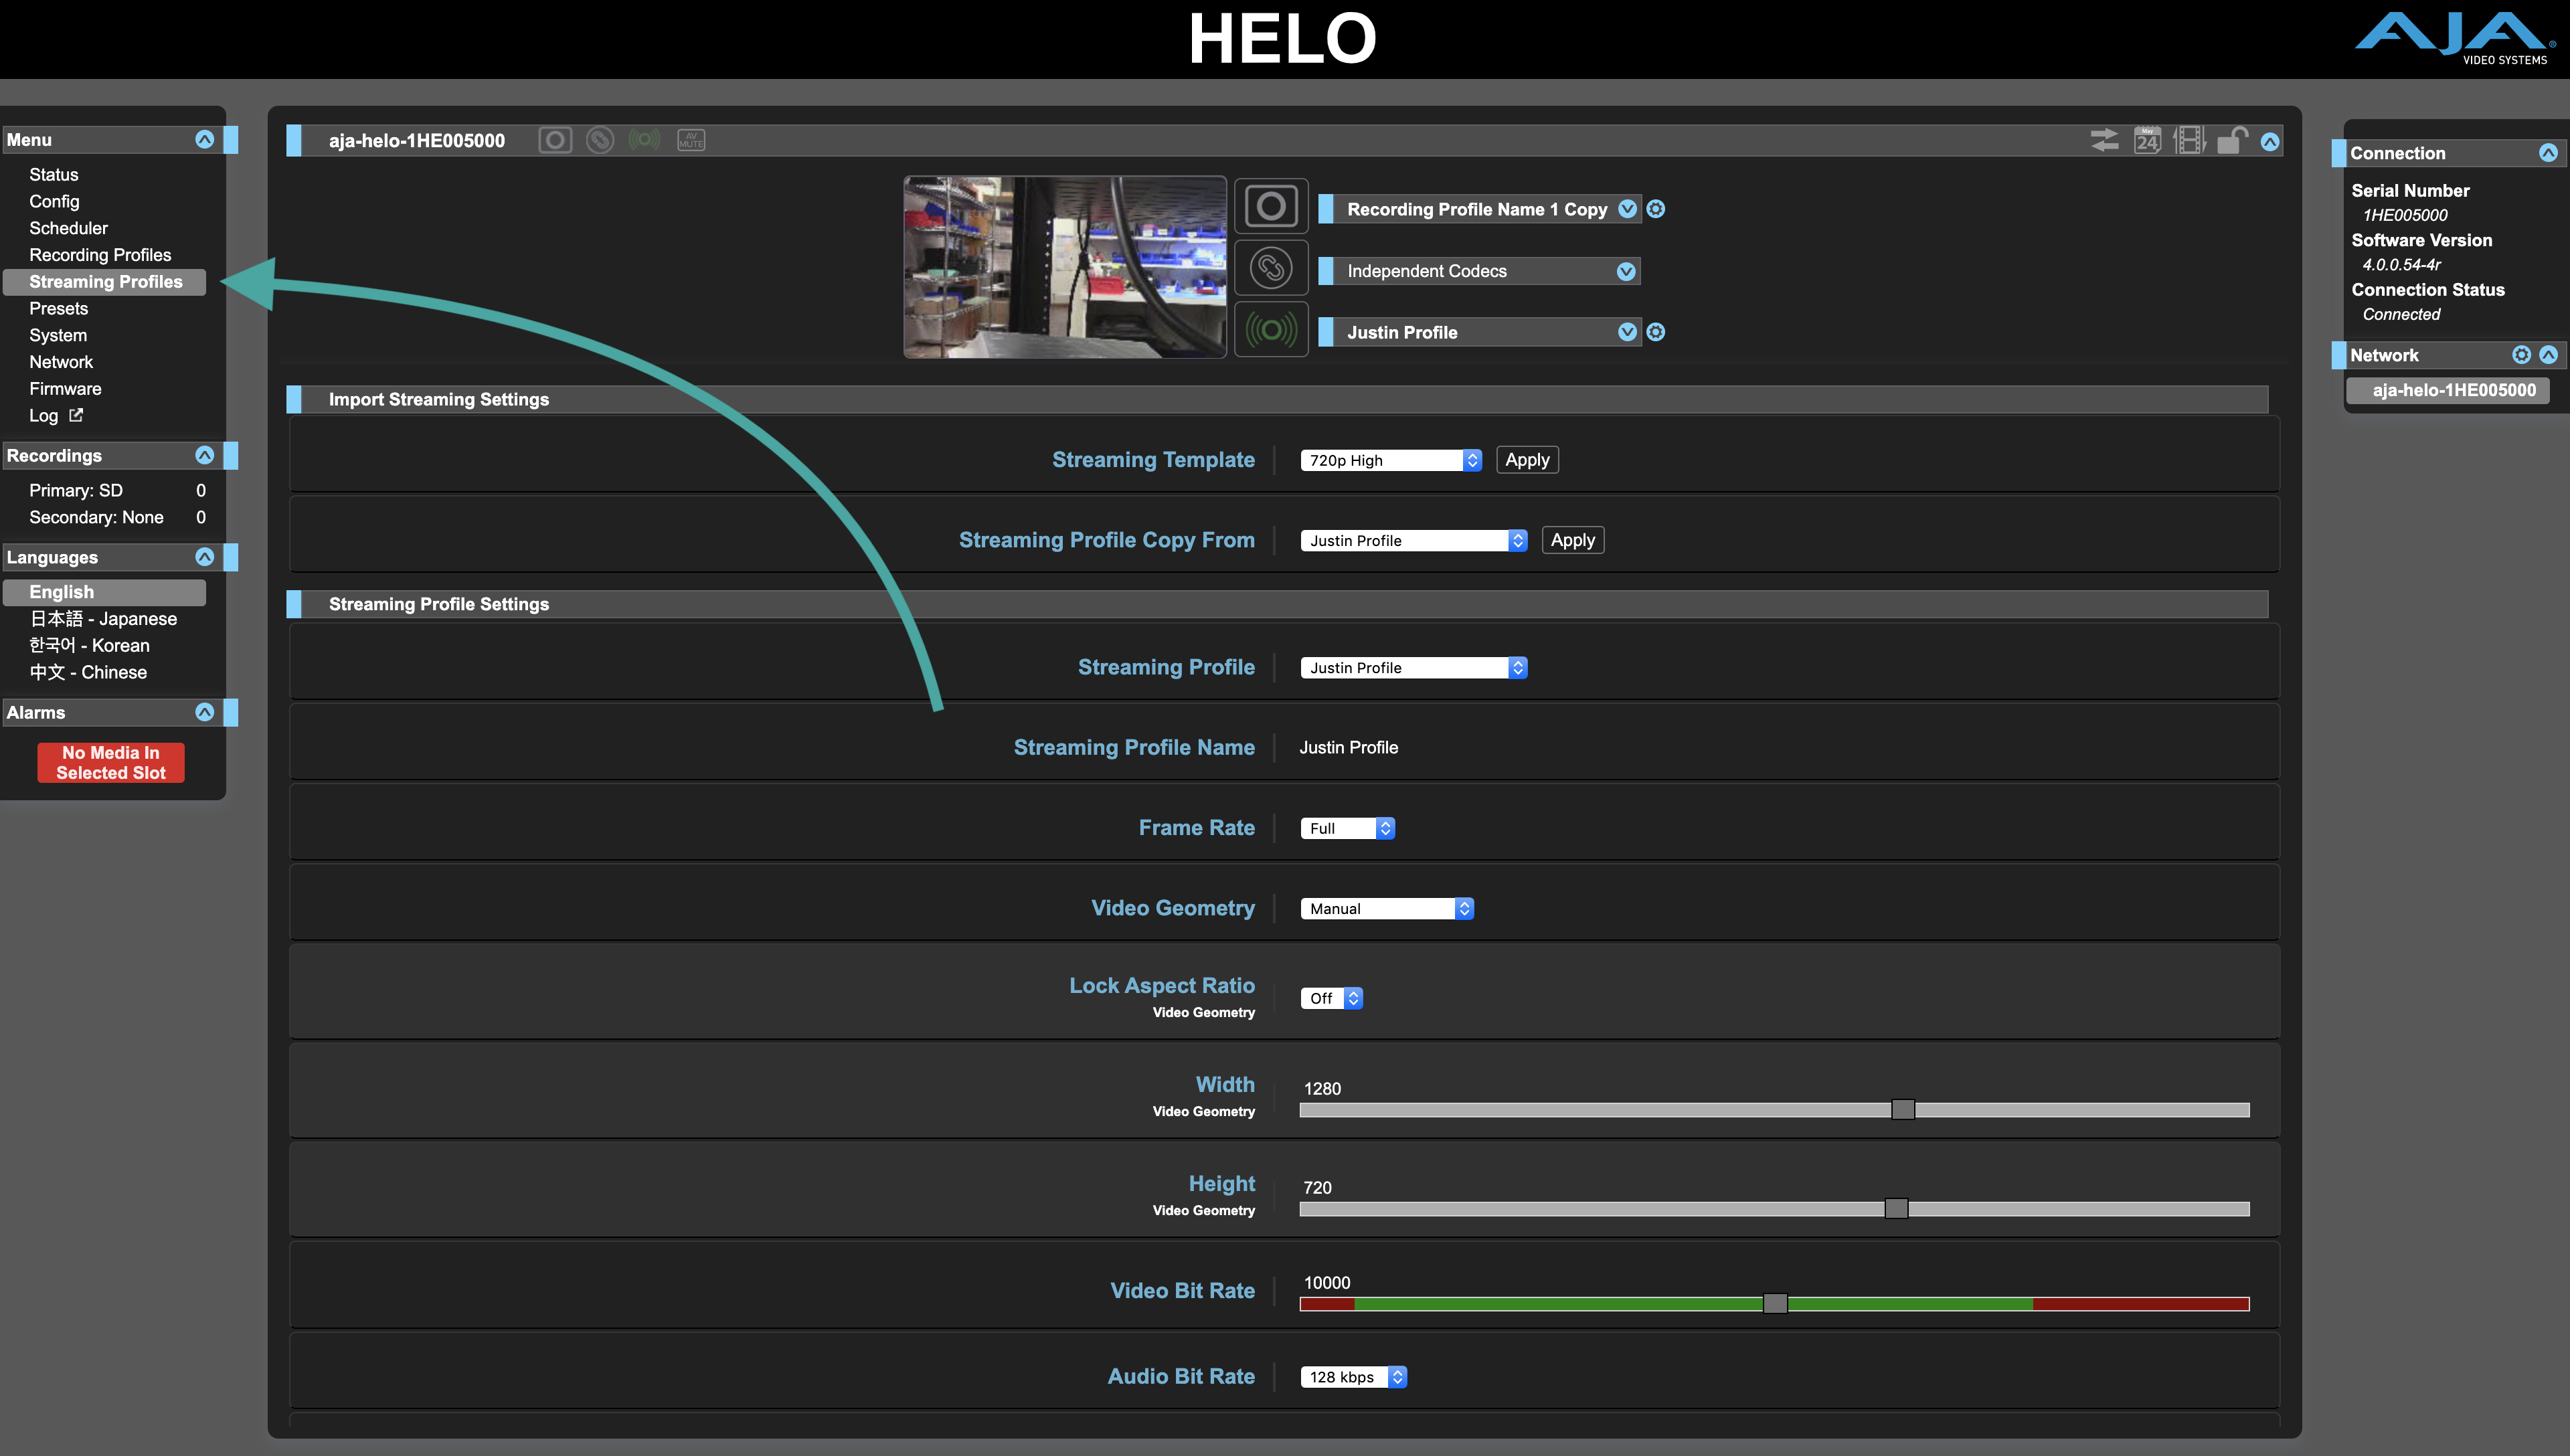The image size is (2570, 1456).
Task: Open gear settings next to Justin Profile
Action: pos(1656,332)
